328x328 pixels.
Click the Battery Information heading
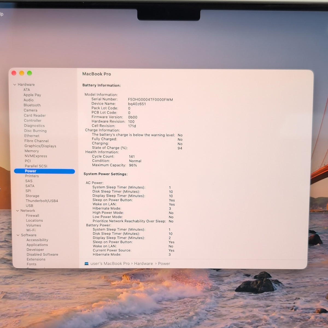102,86
